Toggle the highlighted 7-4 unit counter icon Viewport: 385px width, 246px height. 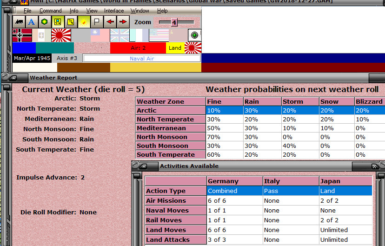tap(58, 22)
